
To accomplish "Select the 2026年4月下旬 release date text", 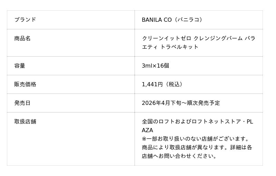I will [161, 103].
